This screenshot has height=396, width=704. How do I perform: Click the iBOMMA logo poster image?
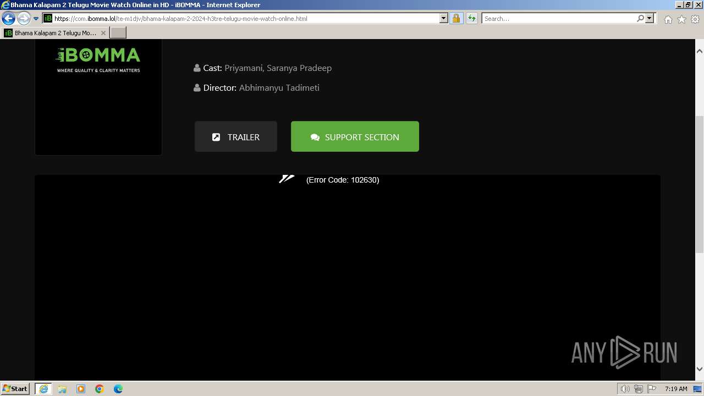tap(98, 97)
